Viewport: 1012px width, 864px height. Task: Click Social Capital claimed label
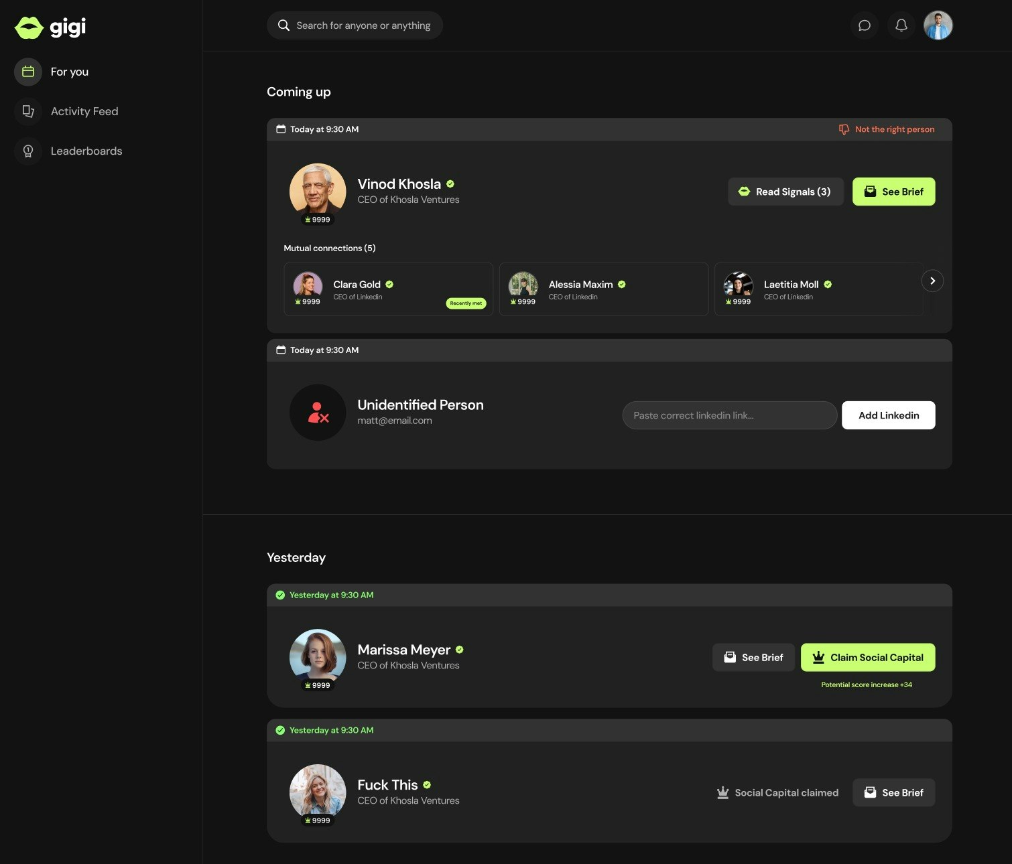pos(777,792)
